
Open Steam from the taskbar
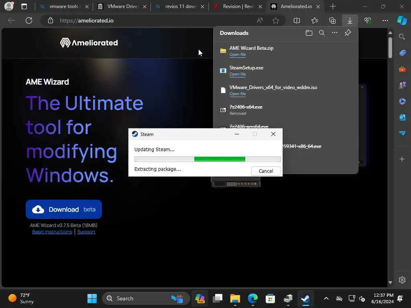click(x=305, y=298)
